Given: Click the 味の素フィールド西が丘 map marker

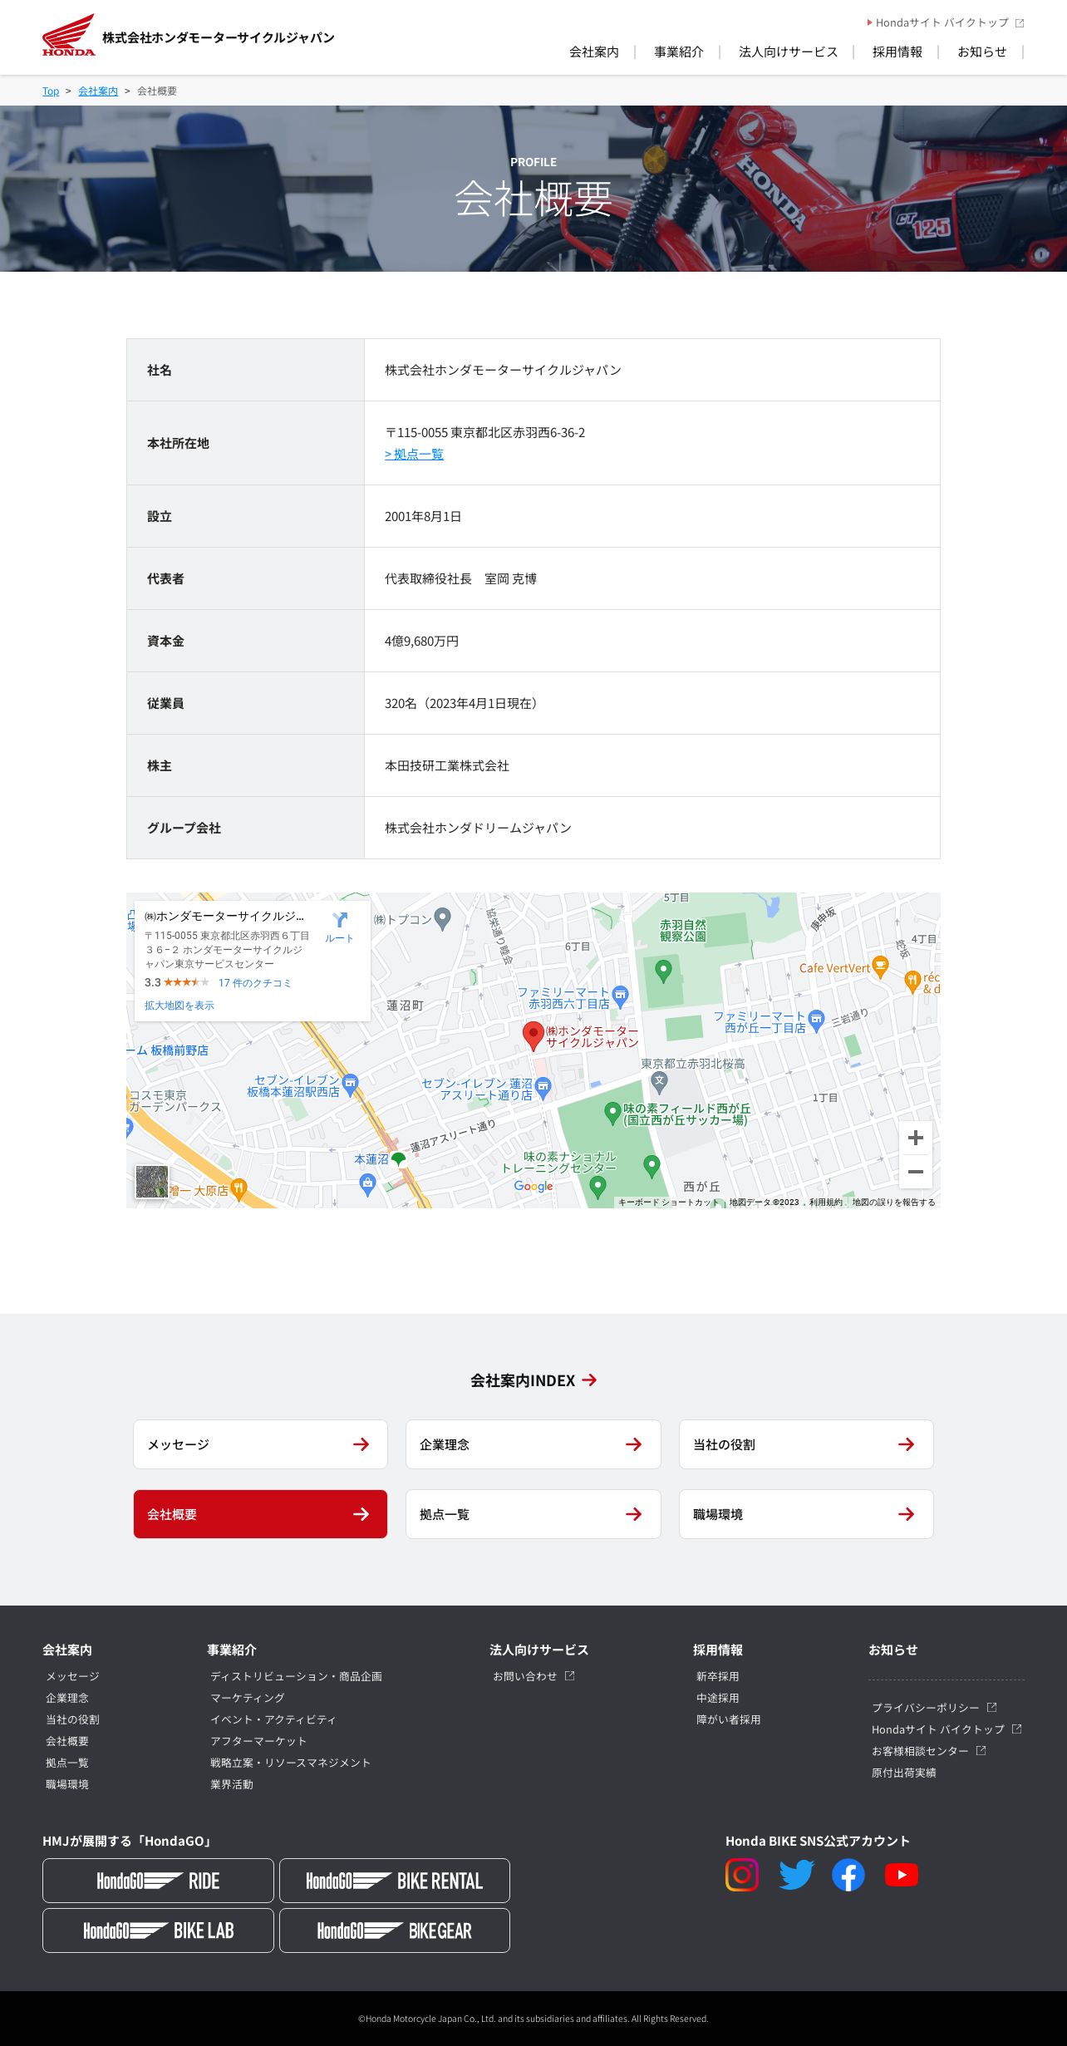Looking at the screenshot, I should [612, 1112].
